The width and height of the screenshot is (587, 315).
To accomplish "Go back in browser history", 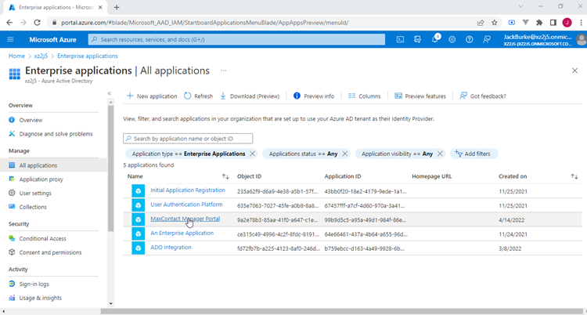I will point(9,23).
